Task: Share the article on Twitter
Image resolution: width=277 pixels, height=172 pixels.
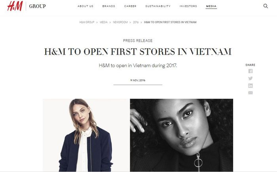Action: coord(250,78)
